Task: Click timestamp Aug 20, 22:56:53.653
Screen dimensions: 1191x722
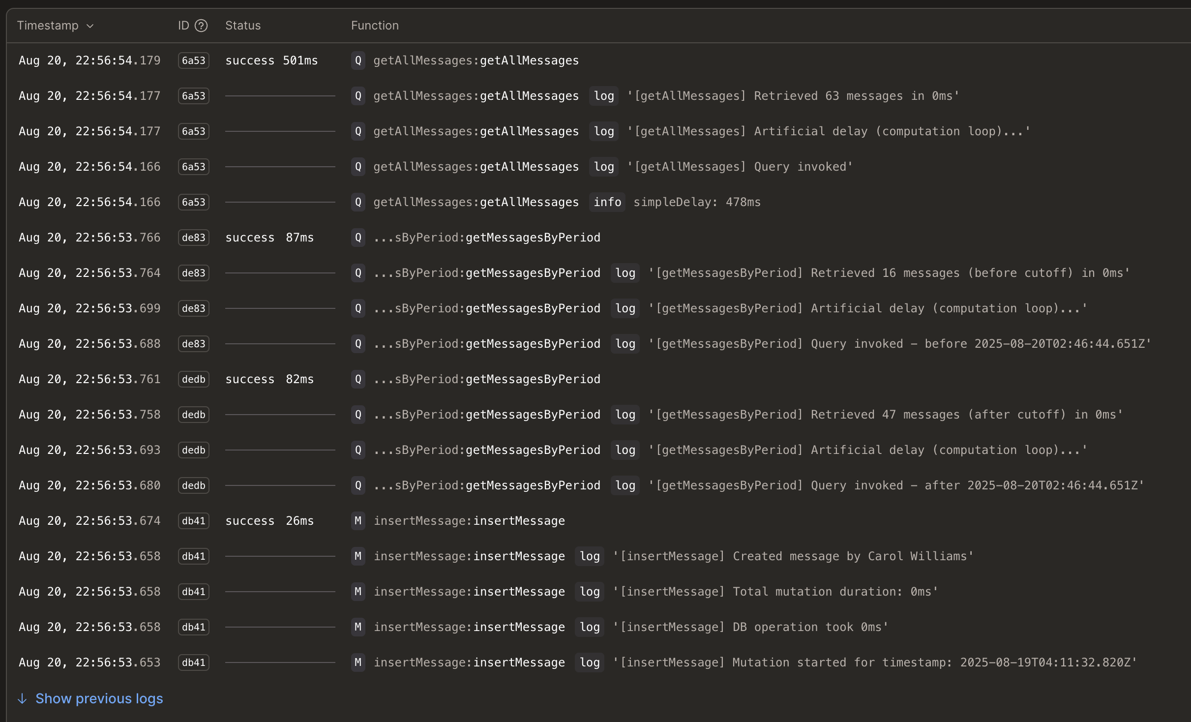Action: click(x=89, y=662)
